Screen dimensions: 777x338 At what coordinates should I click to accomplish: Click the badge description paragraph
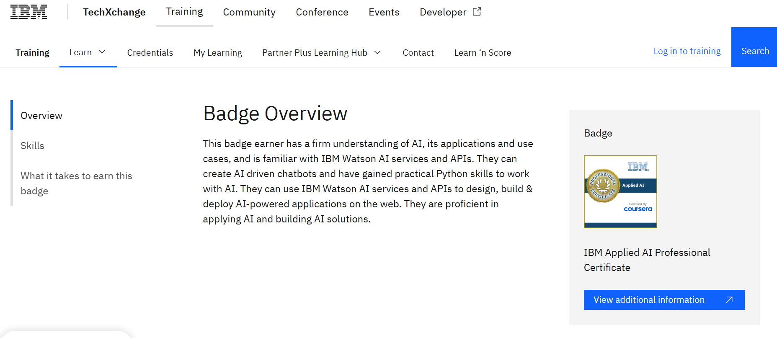tap(368, 181)
